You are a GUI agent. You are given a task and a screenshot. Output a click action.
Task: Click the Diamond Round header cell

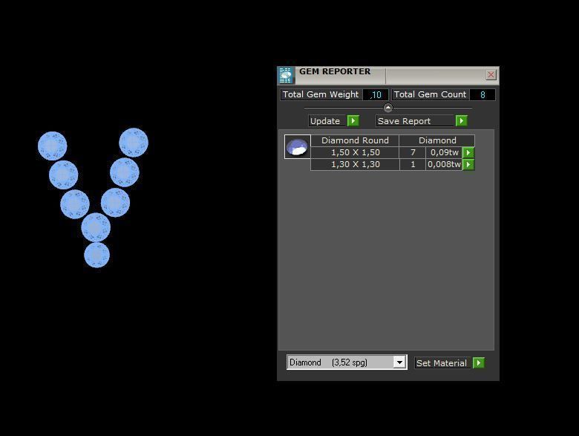(x=355, y=140)
